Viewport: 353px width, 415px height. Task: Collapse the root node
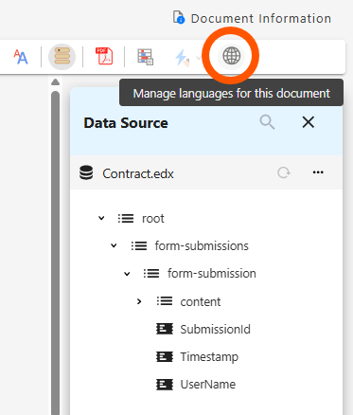pos(101,218)
